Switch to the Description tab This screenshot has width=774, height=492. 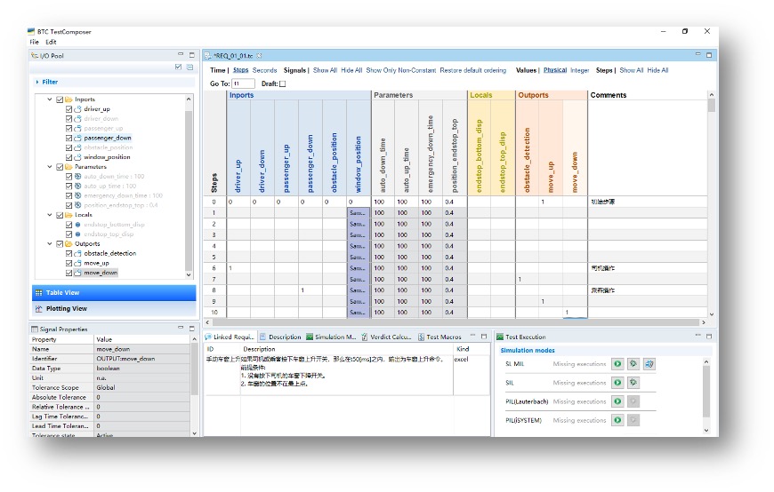tap(280, 337)
